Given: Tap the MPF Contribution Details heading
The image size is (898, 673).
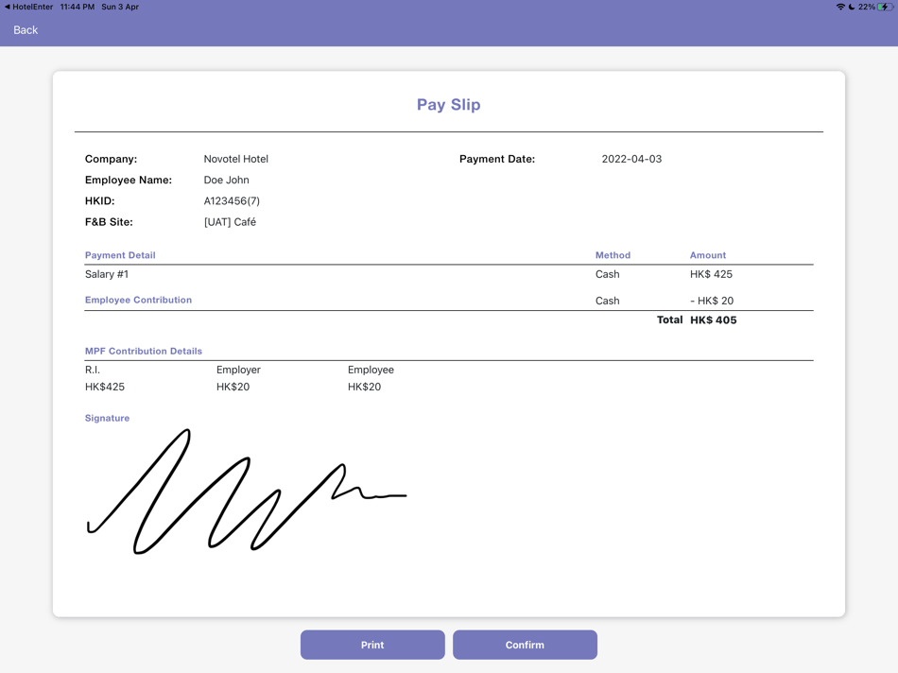Looking at the screenshot, I should click(x=143, y=351).
